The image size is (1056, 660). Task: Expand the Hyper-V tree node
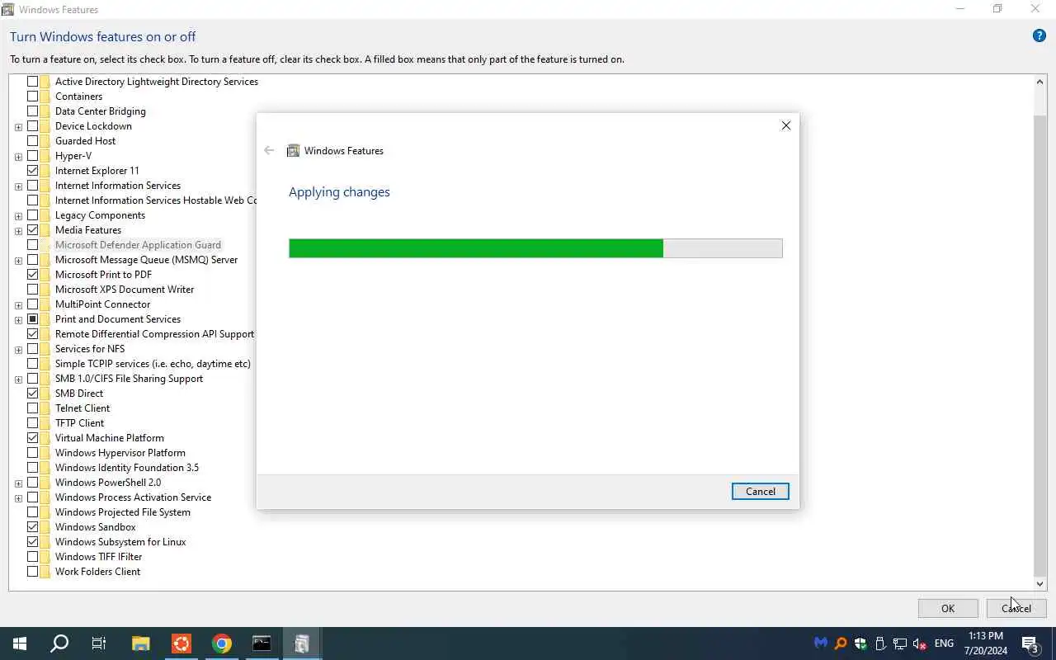(18, 157)
